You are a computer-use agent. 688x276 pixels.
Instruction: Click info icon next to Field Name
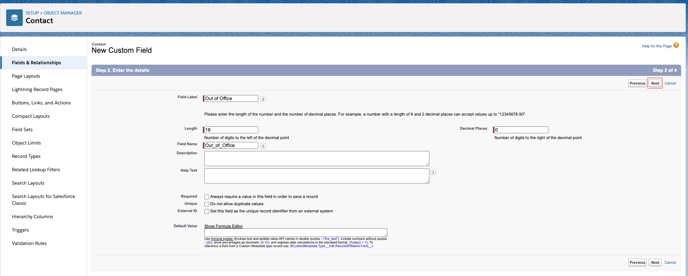[263, 146]
